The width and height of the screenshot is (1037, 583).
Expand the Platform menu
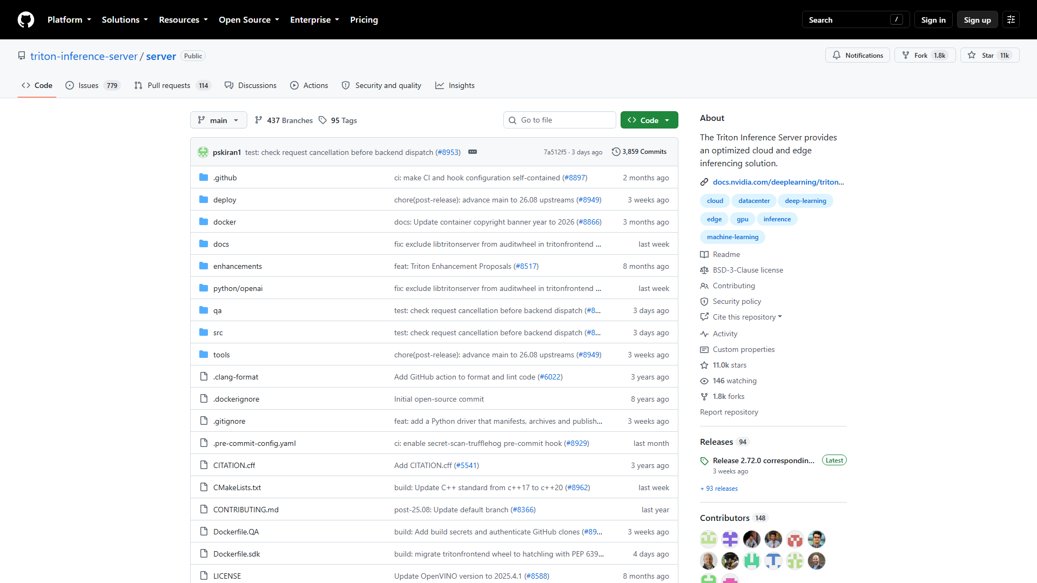pos(69,20)
